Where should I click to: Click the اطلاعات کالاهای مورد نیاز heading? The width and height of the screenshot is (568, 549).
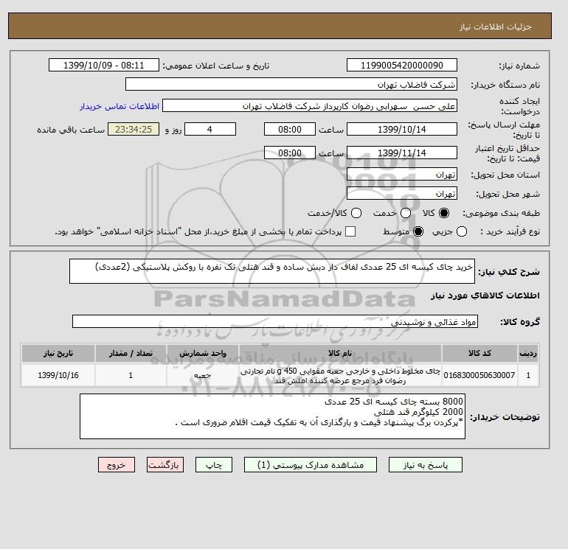(x=485, y=296)
